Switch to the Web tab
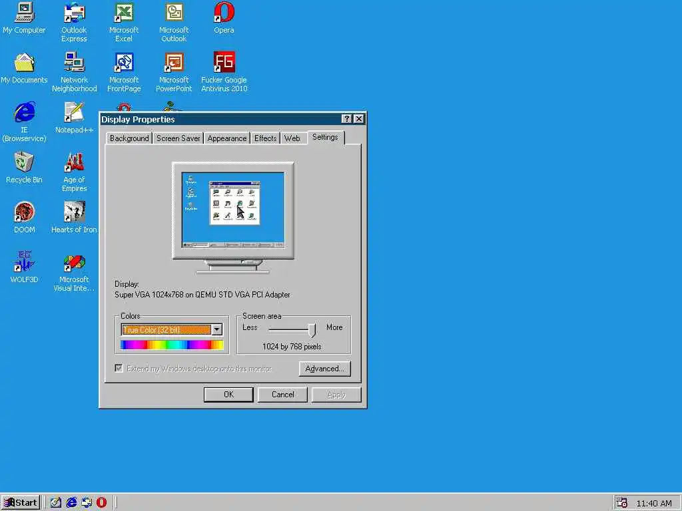 coord(292,138)
